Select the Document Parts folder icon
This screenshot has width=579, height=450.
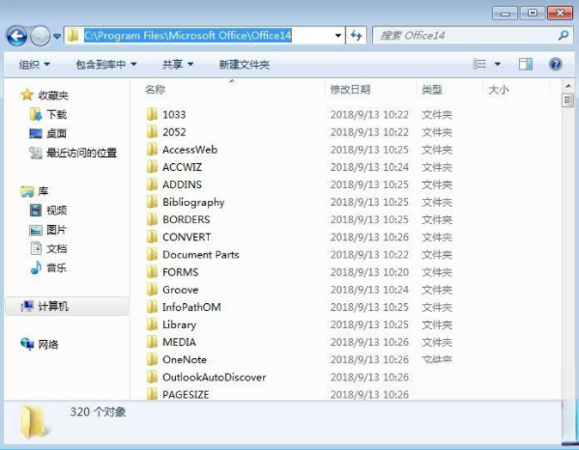point(152,254)
